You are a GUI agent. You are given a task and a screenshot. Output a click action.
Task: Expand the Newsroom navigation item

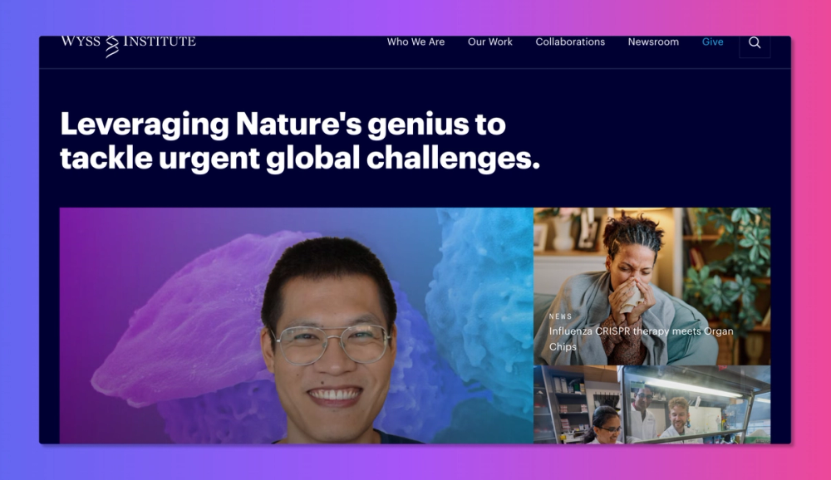tap(653, 42)
